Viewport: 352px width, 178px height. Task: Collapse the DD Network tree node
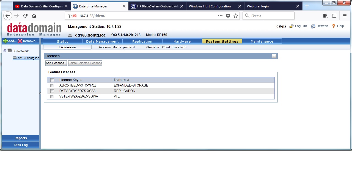[x=5, y=51]
